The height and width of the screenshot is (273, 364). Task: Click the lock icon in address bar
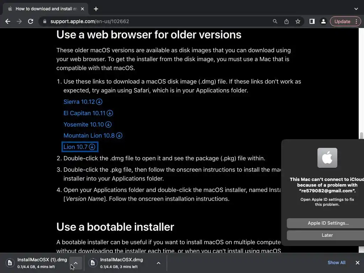pos(45,21)
